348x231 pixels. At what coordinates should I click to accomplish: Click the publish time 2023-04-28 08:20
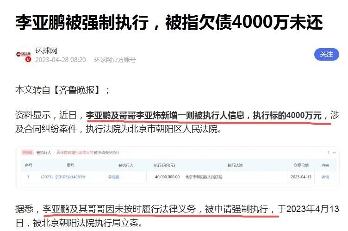pyautogui.click(x=60, y=60)
